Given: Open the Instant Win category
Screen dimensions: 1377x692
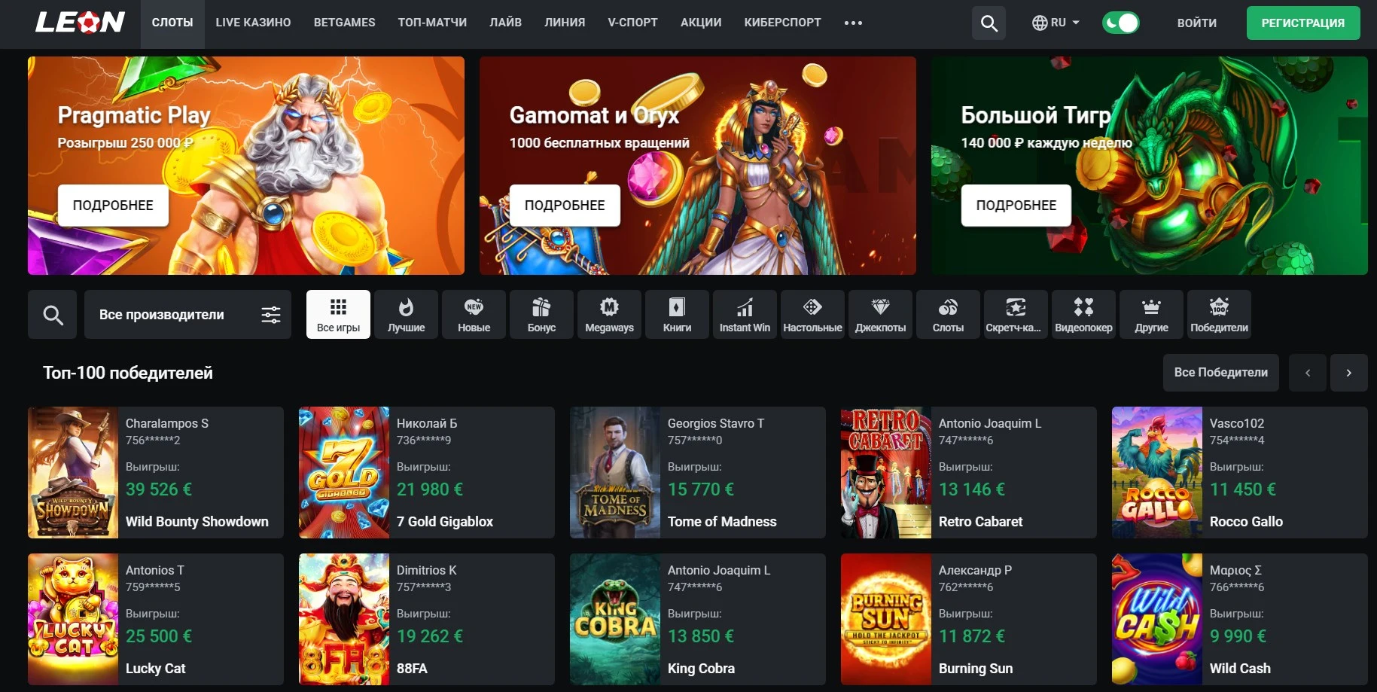Looking at the screenshot, I should coord(745,315).
